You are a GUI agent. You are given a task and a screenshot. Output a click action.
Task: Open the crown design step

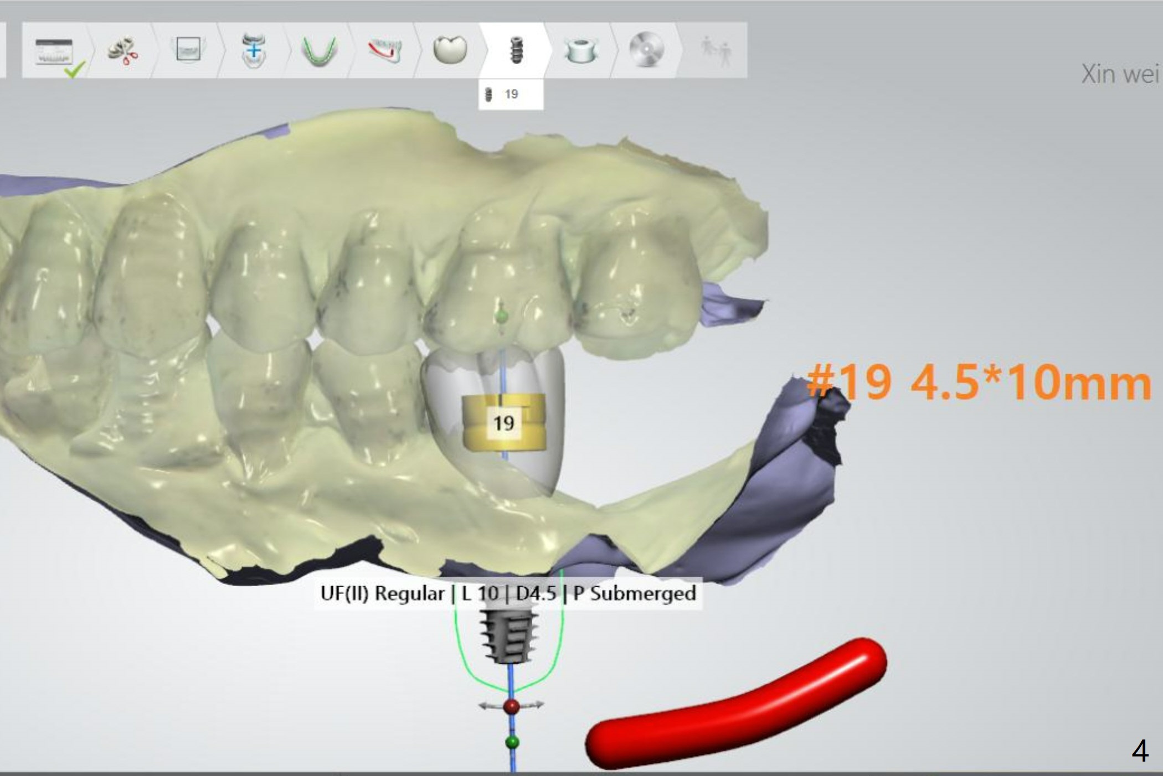pos(450,50)
